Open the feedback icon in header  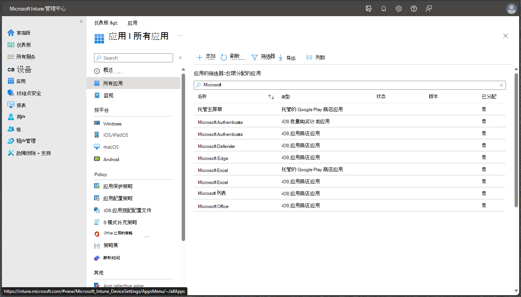pyautogui.click(x=428, y=9)
